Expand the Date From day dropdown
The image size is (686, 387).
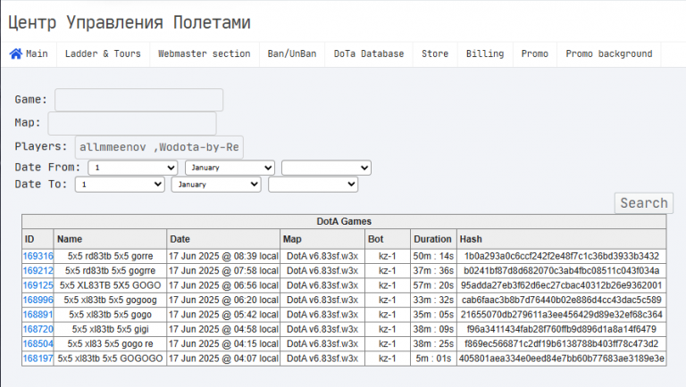[x=132, y=168]
